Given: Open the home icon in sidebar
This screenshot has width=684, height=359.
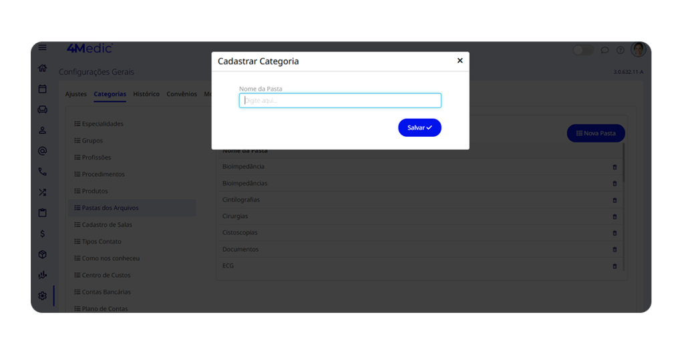Looking at the screenshot, I should (42, 68).
